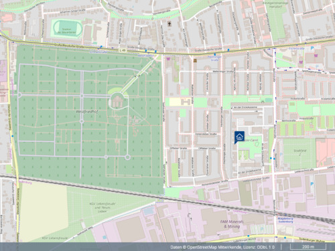Click the An der Enckekaserne label above the marker
This screenshot has height=251, width=335.
(245, 108)
